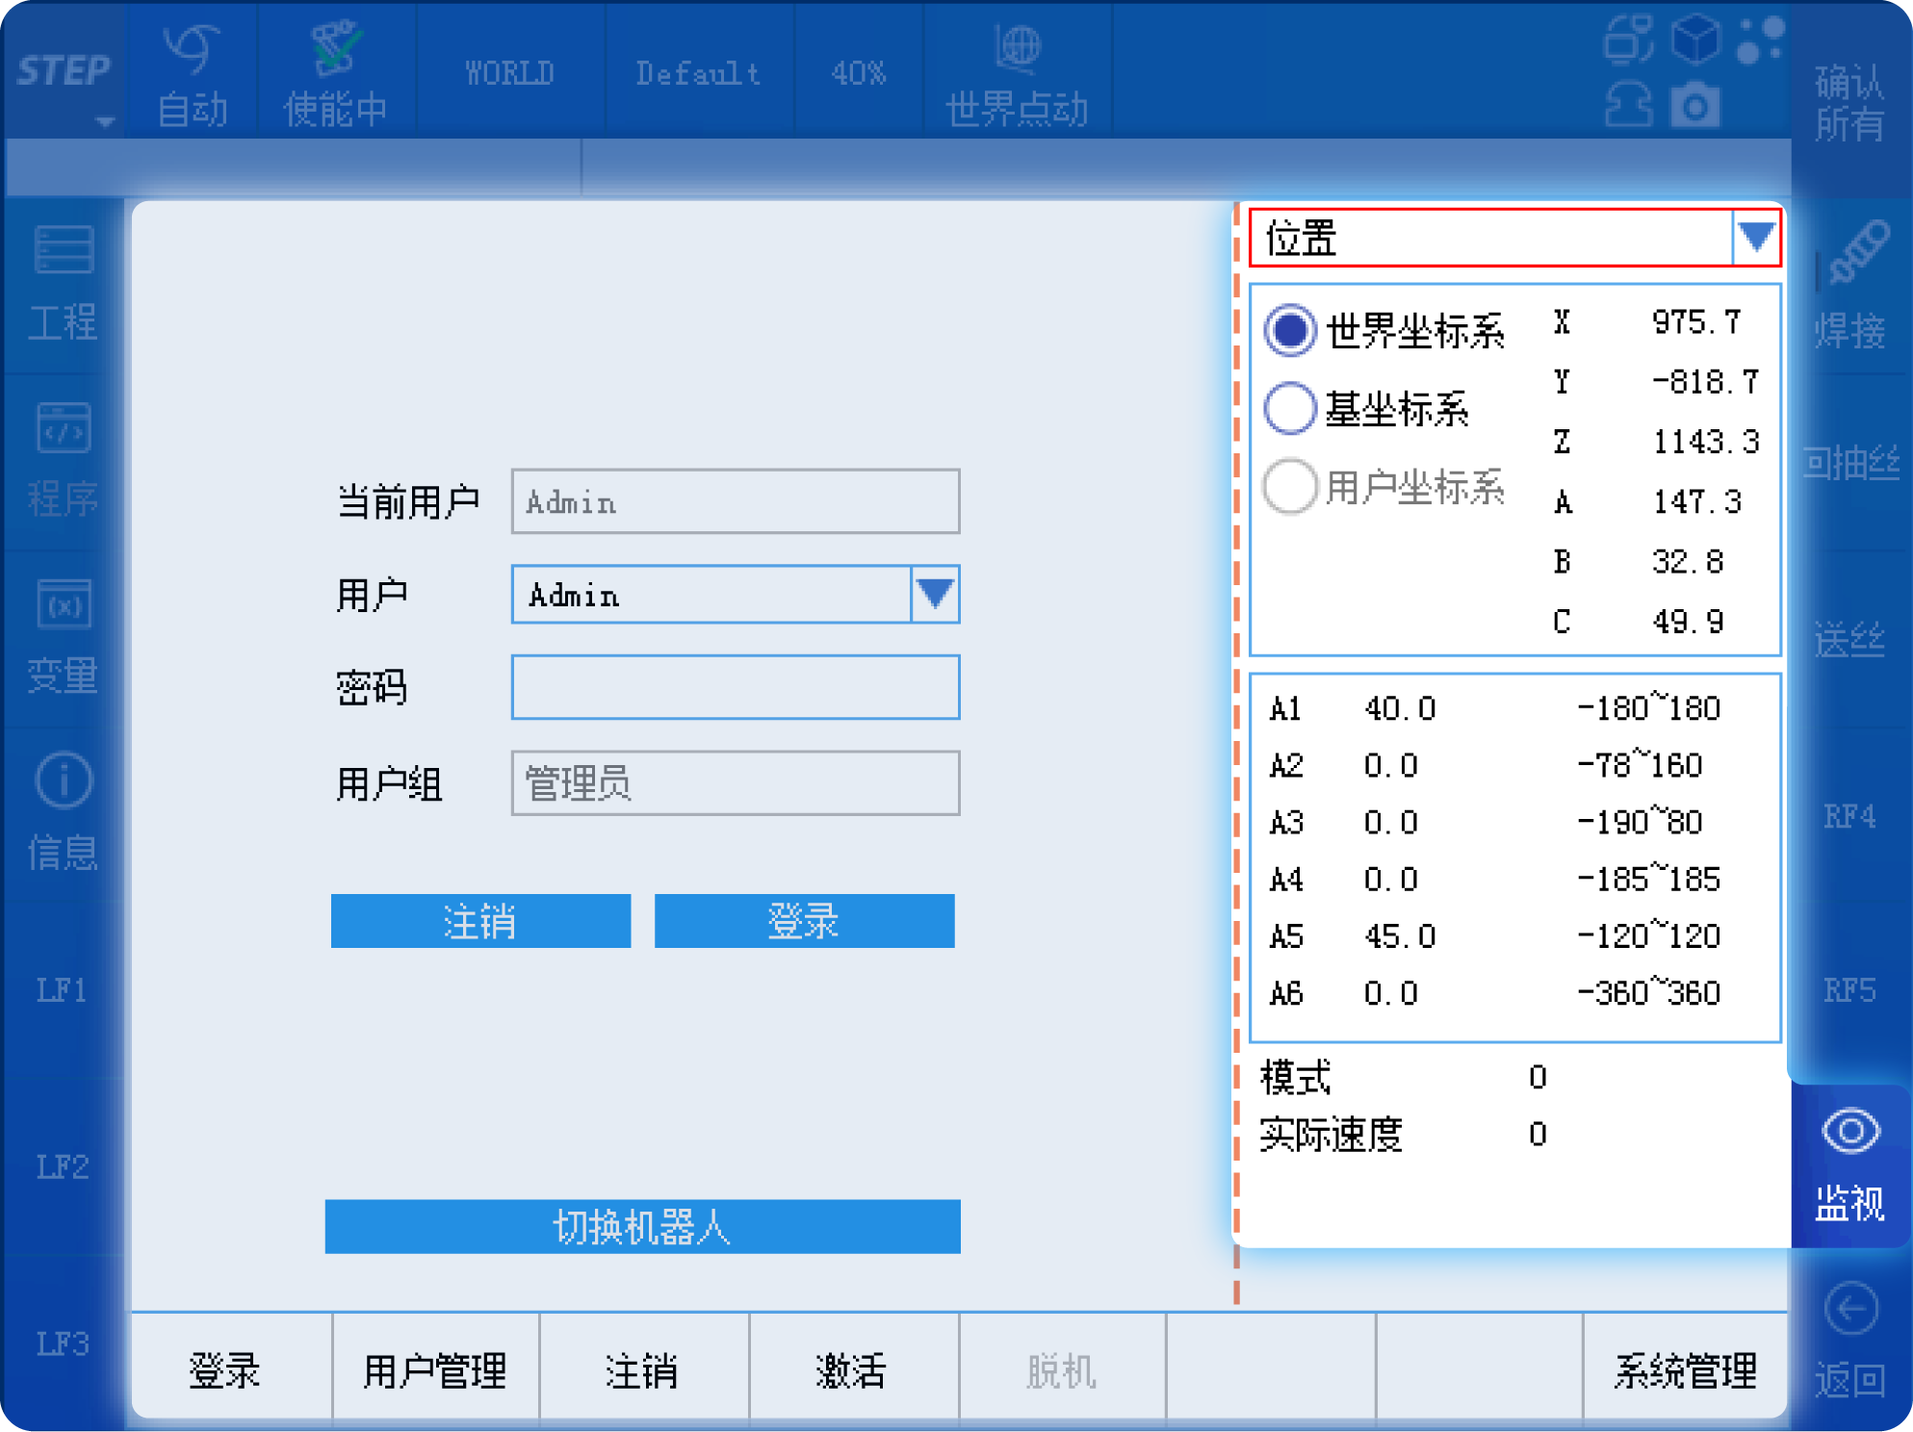Open the STEP logo menu
This screenshot has width=1913, height=1432.
[x=64, y=72]
